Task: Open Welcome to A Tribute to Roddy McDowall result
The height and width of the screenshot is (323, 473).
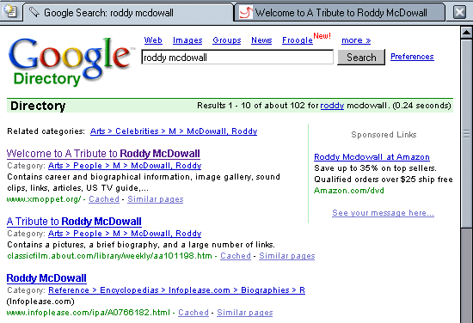Action: coord(103,154)
